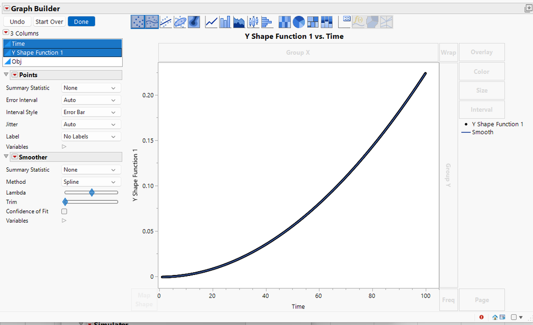Select the Line chart icon

(x=211, y=22)
